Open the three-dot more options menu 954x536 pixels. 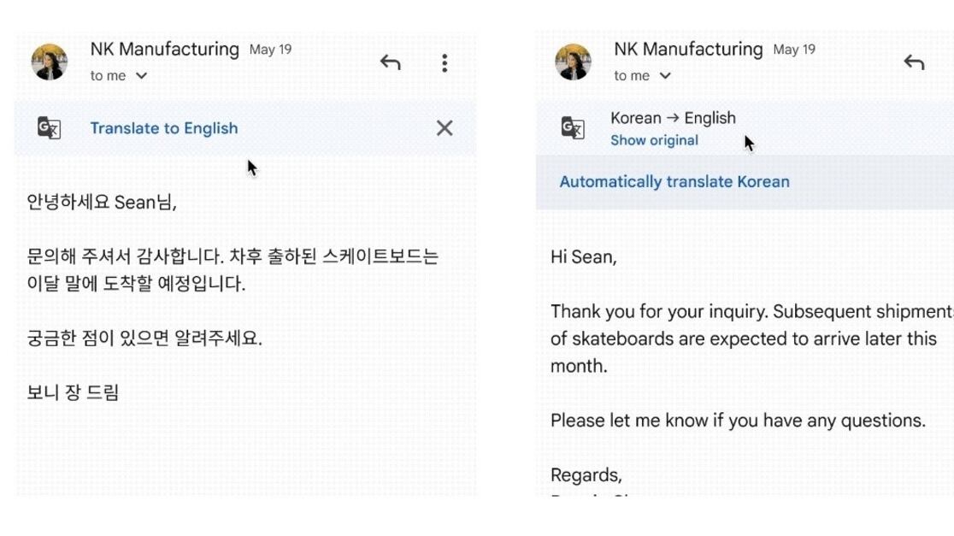(x=445, y=62)
